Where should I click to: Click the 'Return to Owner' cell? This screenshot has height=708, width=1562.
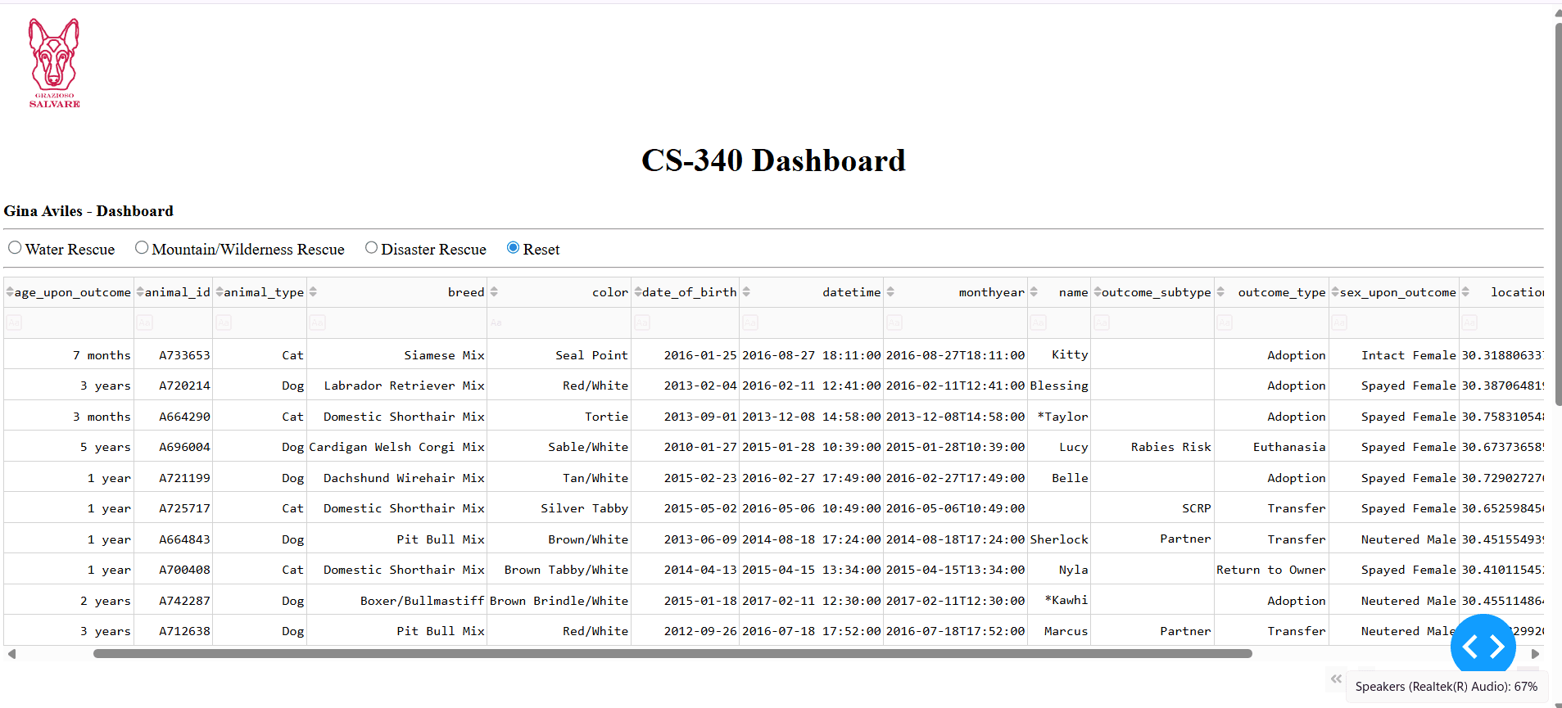click(1271, 570)
